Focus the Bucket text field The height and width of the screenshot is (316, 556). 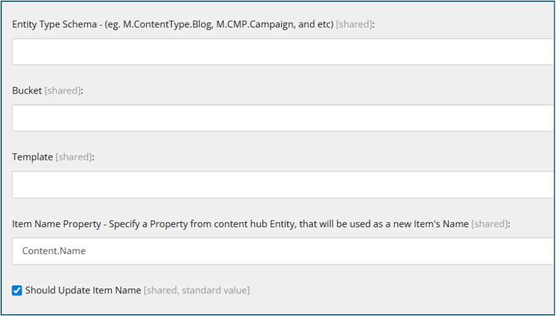pos(283,118)
